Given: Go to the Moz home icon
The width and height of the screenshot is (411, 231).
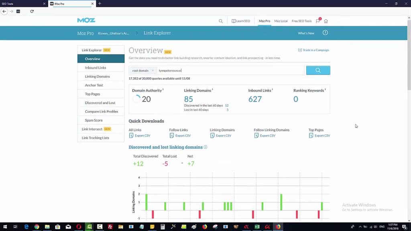Looking at the screenshot, I should 326,21.
